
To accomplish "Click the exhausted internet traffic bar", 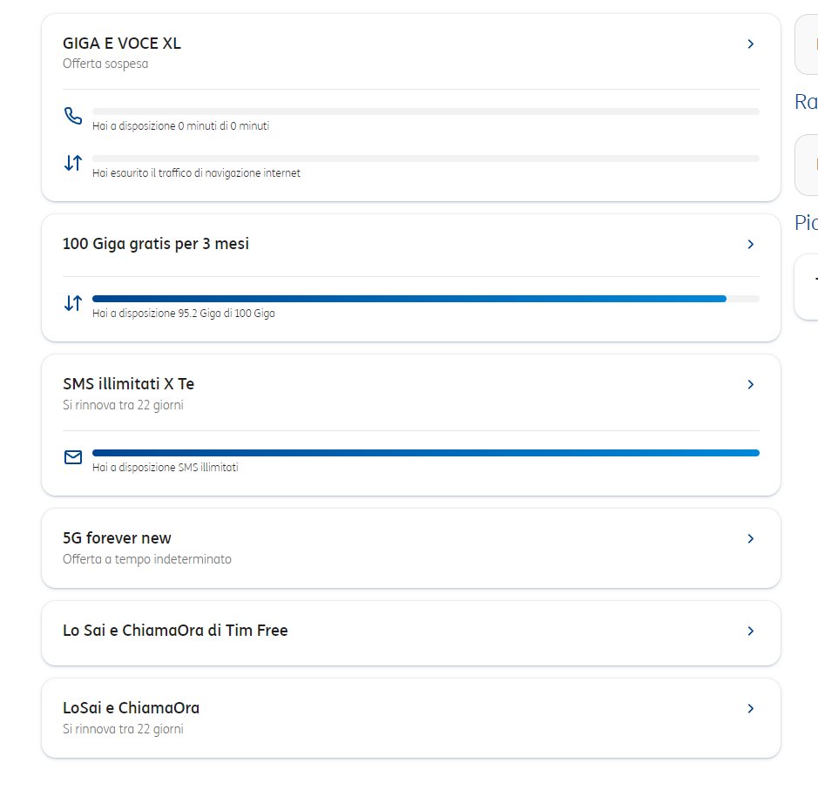I will click(x=425, y=159).
